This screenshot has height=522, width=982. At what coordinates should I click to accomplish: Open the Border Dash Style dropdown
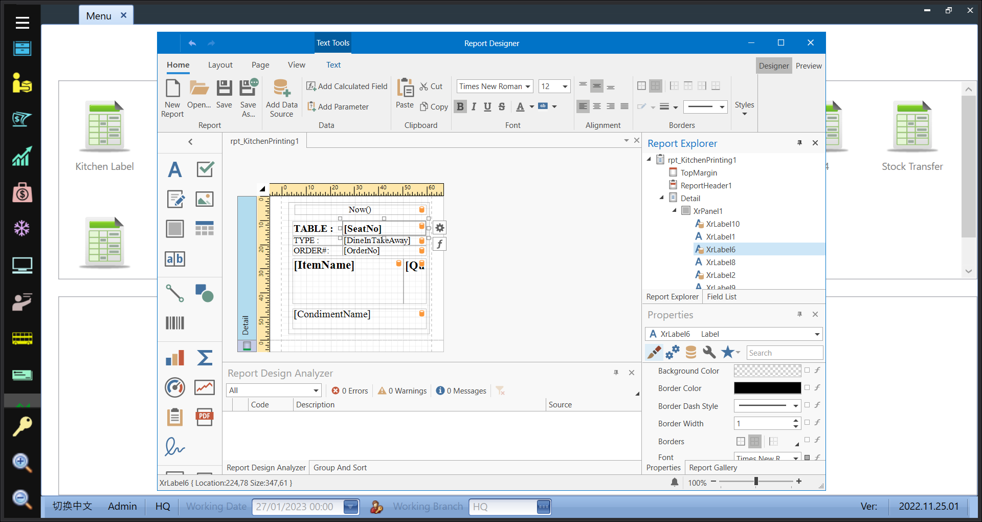pyautogui.click(x=795, y=406)
